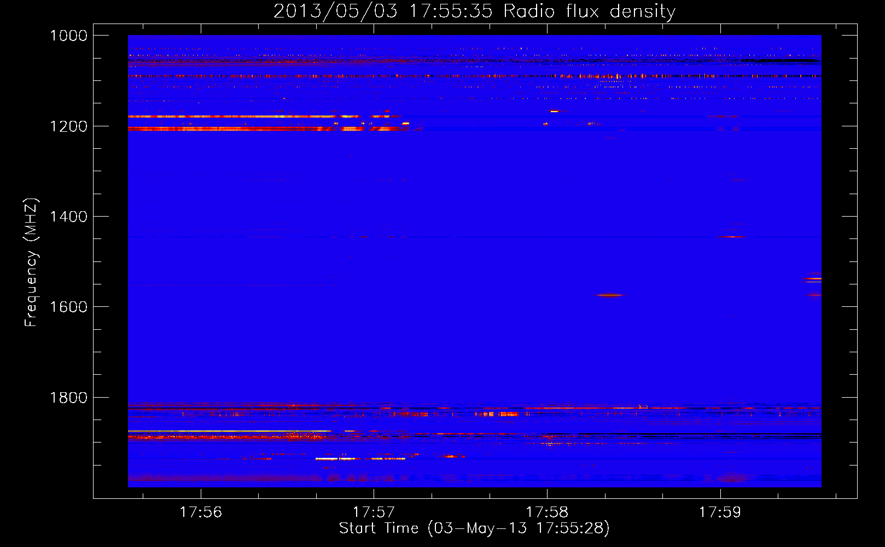Click the 'Start Time (03-May-13 17:55:28)' label

(474, 528)
